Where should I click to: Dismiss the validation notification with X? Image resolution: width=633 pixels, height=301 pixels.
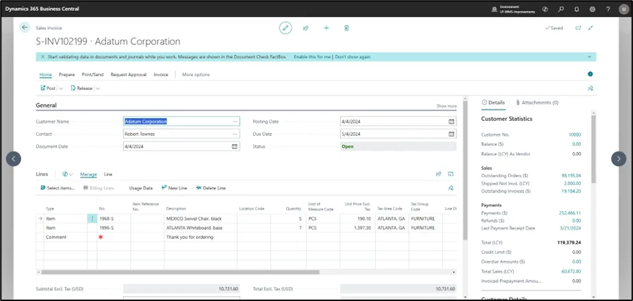click(x=42, y=57)
